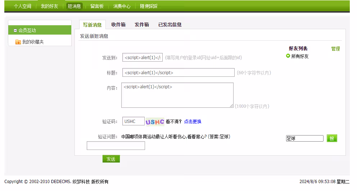Click the green arrow icon beside 所有好友
This screenshot has width=357, height=191.
tap(288, 56)
